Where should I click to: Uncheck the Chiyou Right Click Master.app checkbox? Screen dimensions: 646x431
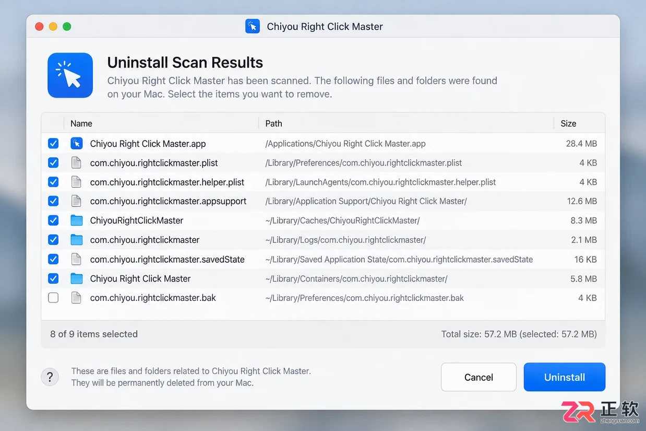point(53,143)
